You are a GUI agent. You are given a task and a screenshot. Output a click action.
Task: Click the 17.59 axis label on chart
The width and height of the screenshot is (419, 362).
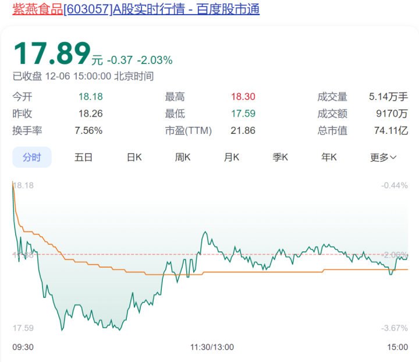[x=23, y=328]
